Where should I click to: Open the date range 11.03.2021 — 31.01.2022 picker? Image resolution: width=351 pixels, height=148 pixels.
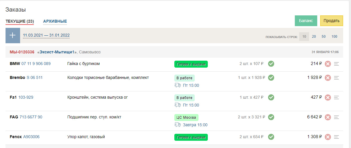(46, 35)
